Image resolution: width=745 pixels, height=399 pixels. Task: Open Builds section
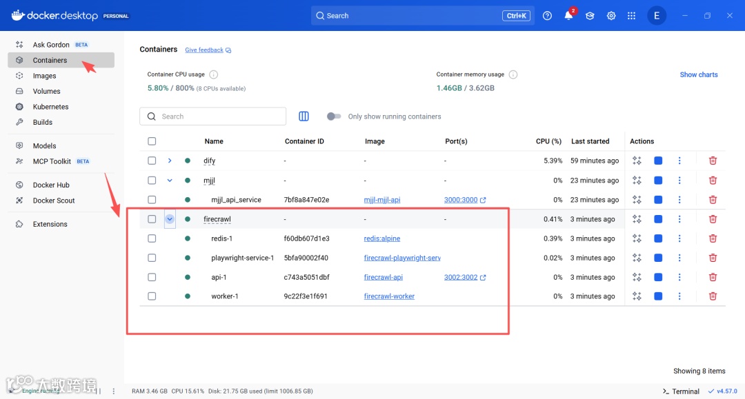pos(61,123)
